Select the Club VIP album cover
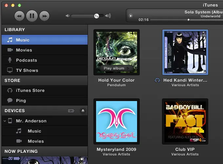Image resolution: width=223 pixels, height=164 pixels. click(185, 121)
